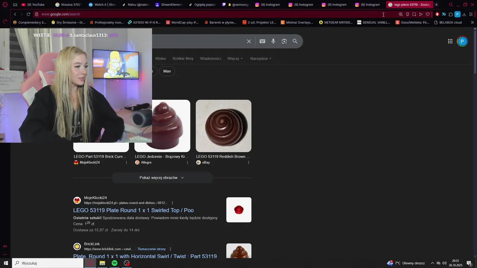Open the red ad blocker extension icon
The height and width of the screenshot is (268, 477).
pos(437,14)
